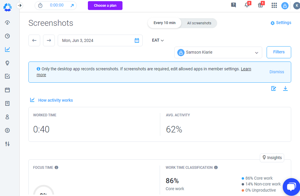Open the calendar icon in sidebar
Viewport: 300px width, 196px height.
pyautogui.click(x=7, y=90)
